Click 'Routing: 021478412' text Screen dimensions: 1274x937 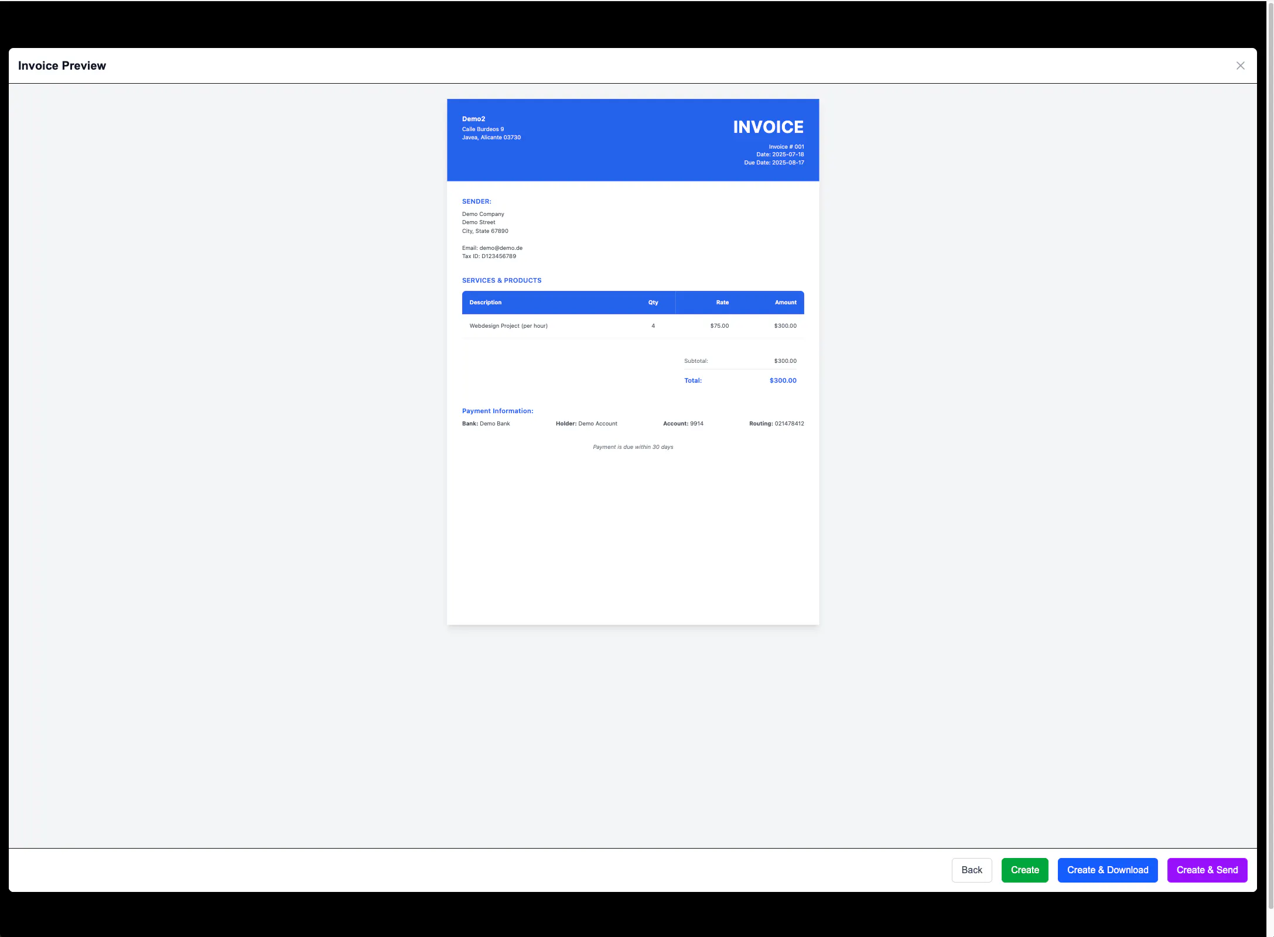(x=776, y=424)
